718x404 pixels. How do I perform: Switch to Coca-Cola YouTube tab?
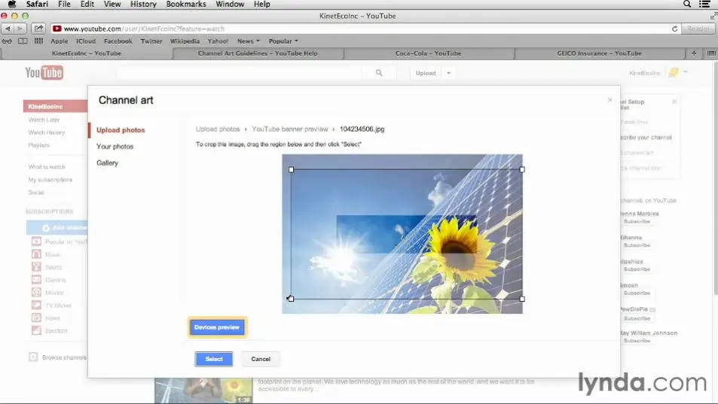tap(429, 53)
